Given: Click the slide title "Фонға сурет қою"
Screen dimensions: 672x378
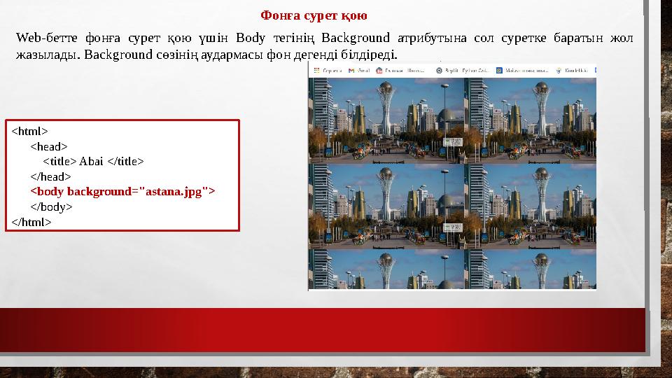Looking at the screenshot, I should click(x=314, y=15).
